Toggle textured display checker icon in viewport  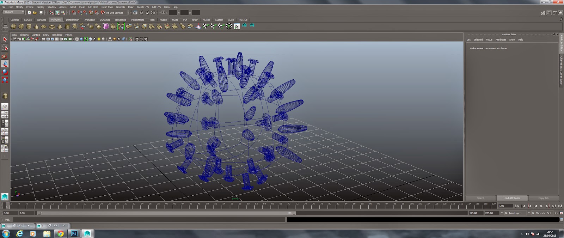coord(94,39)
